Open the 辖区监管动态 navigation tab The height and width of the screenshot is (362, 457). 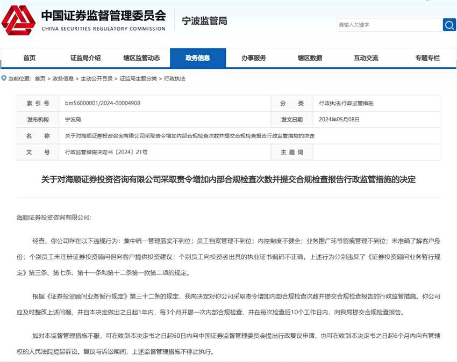[x=141, y=58]
